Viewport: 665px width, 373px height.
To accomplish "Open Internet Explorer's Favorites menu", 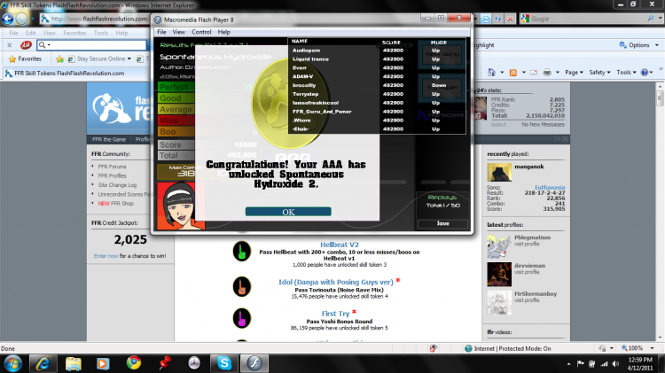I will tap(74, 33).
